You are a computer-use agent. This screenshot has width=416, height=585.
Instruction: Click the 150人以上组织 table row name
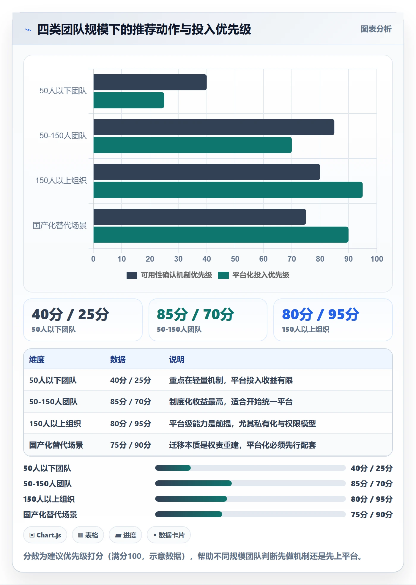pos(55,424)
